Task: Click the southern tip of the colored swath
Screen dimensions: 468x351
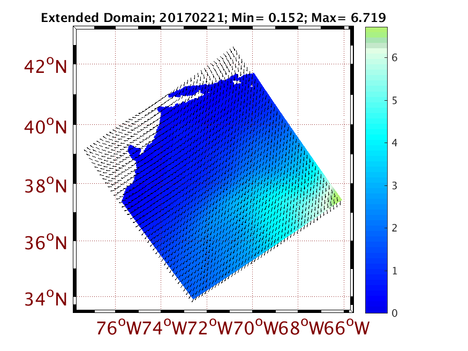Action: 193,297
